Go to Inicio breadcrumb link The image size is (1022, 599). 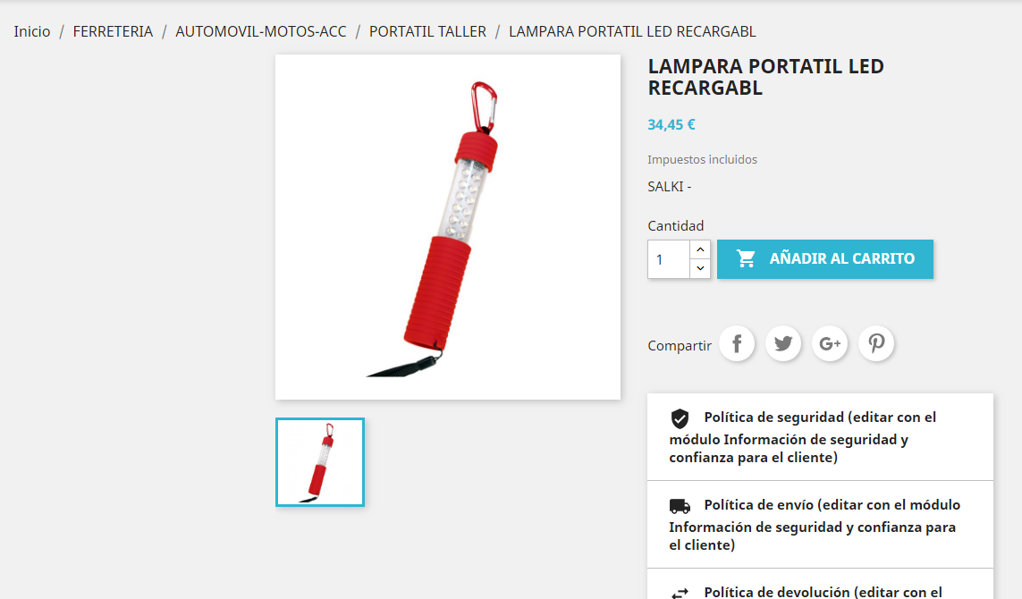[32, 31]
